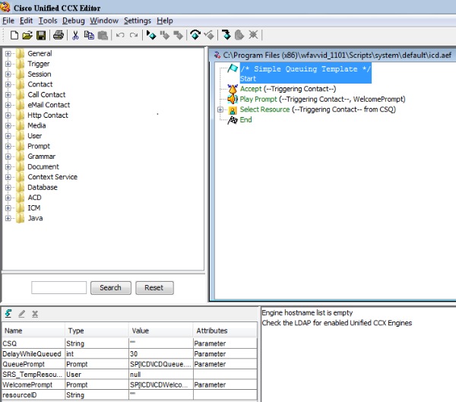Screen dimensions: 456x402
Task: Click the Reset button
Action: click(154, 288)
